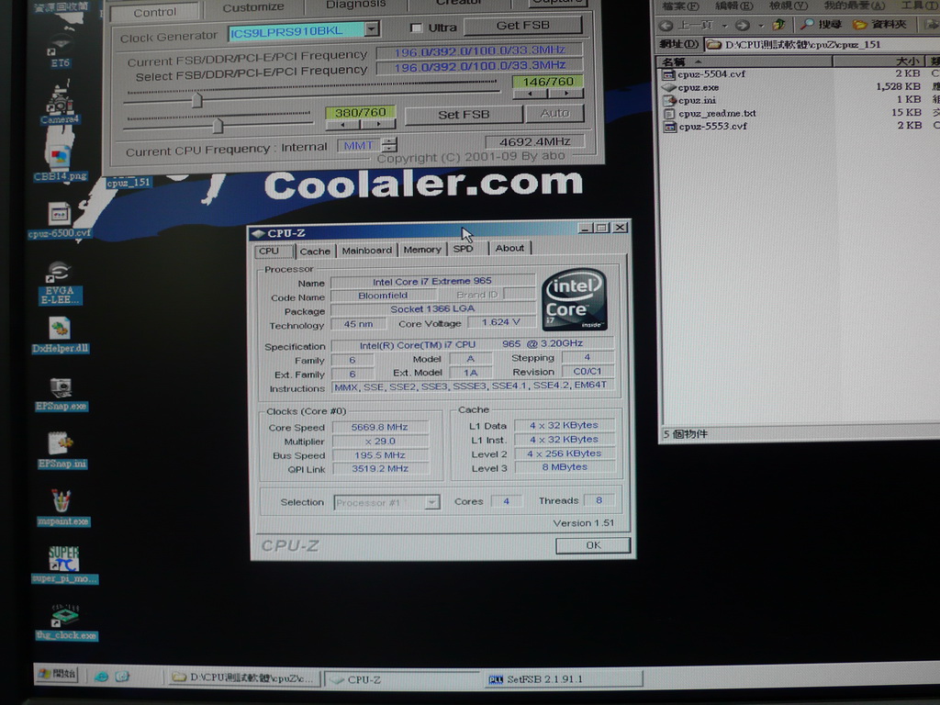Switch to the Diagnosis tab in SetFSB
940x705 pixels.
pyautogui.click(x=355, y=6)
